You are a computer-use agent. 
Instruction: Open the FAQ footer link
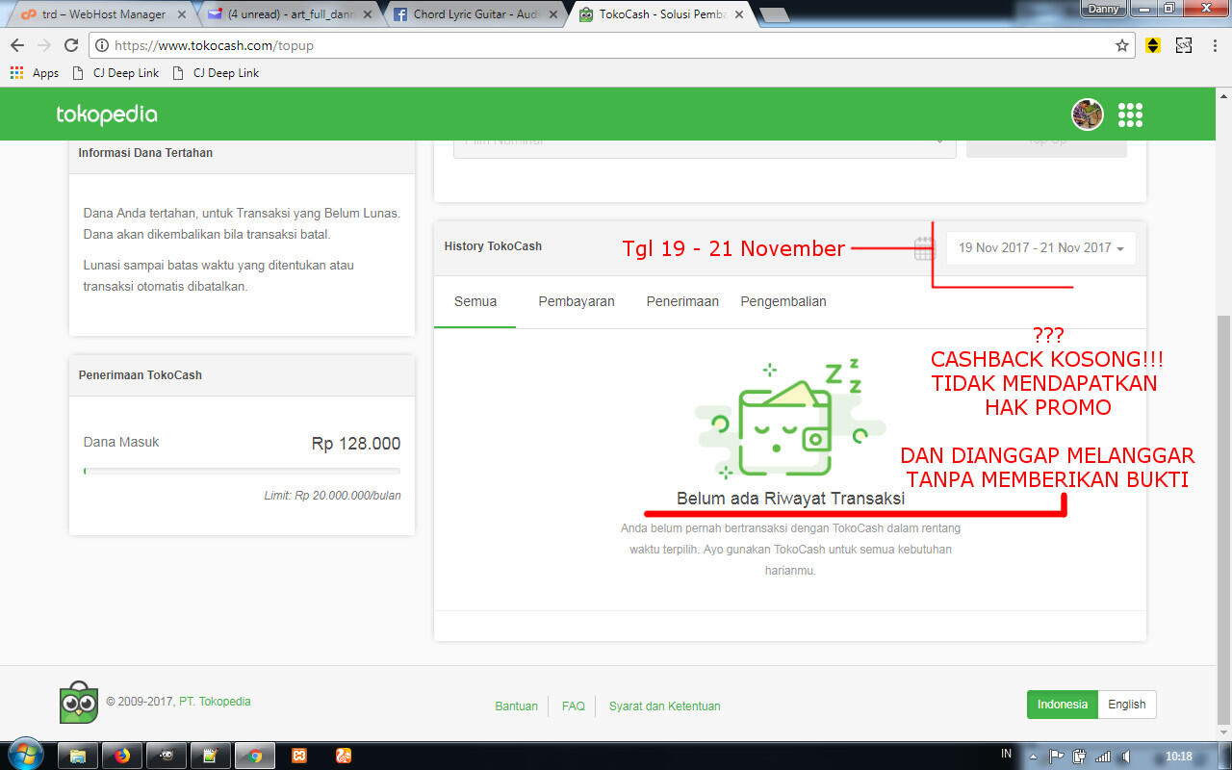(x=574, y=706)
